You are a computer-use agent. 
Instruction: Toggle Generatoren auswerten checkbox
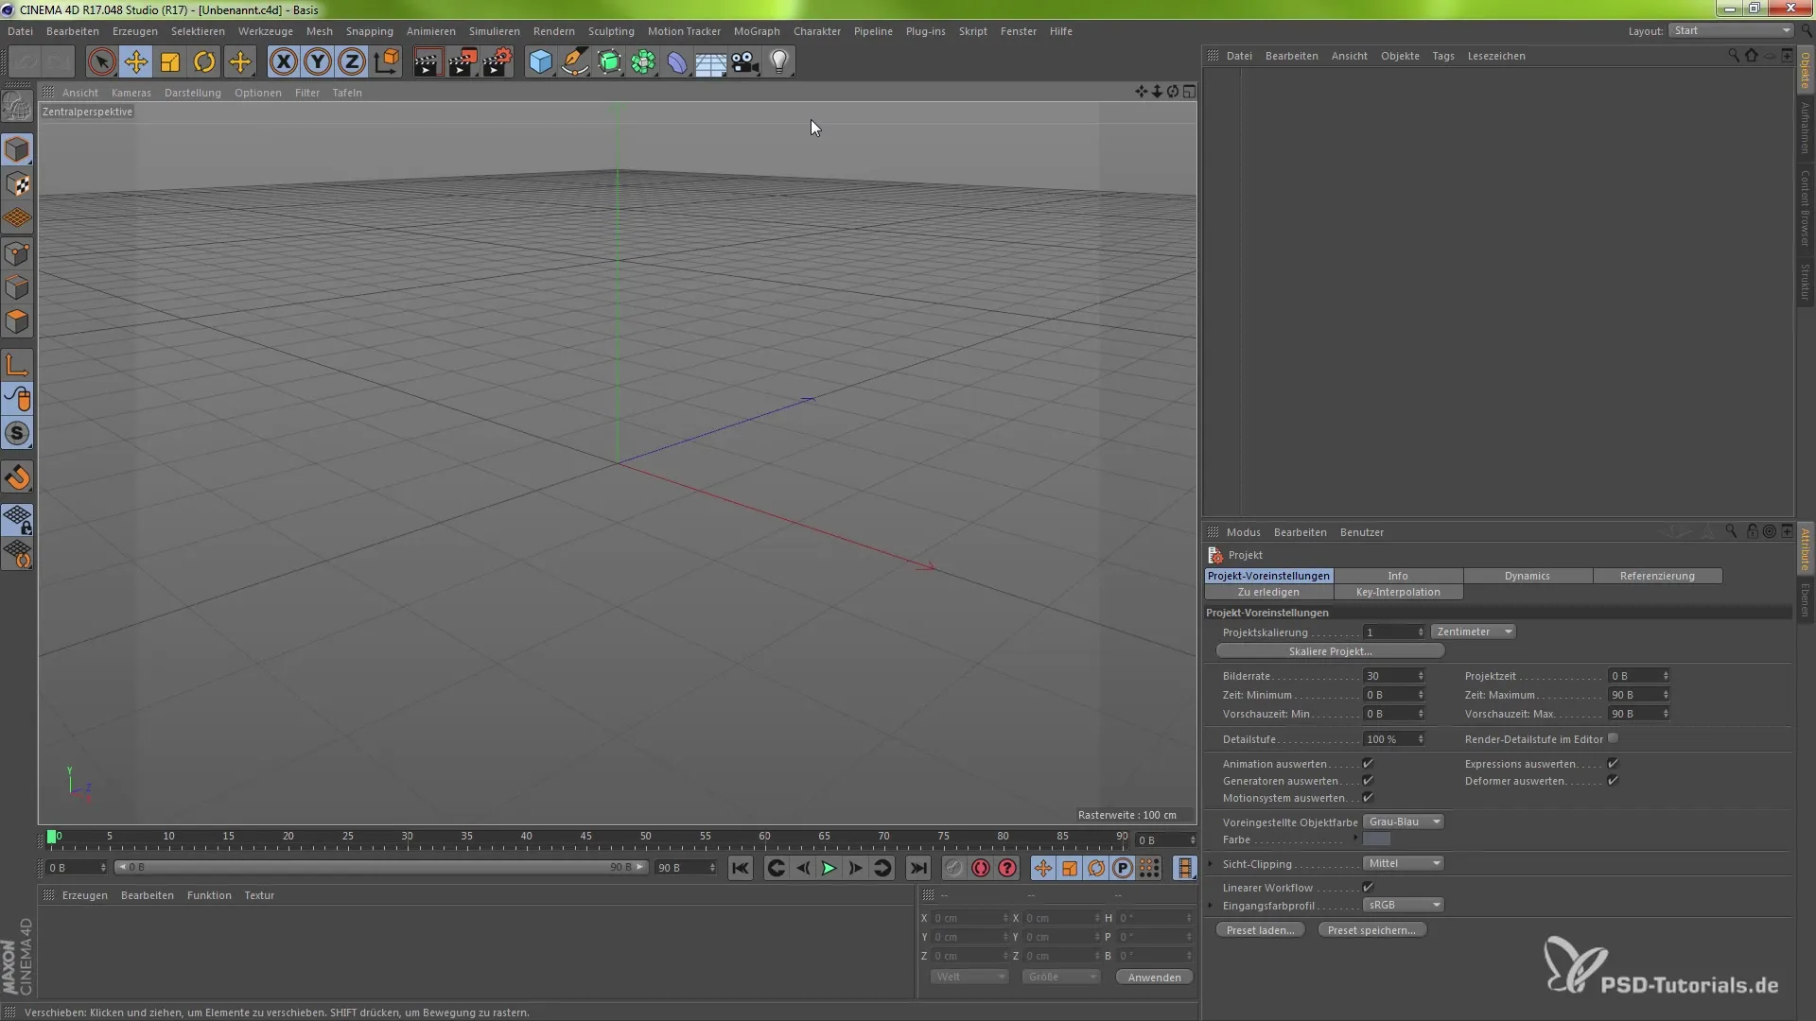pyautogui.click(x=1368, y=781)
